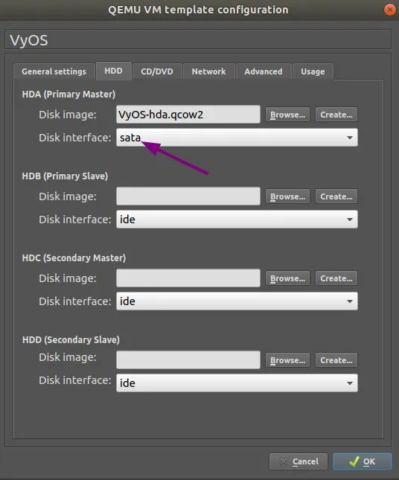
Task: Select the Network tab
Action: click(x=209, y=71)
